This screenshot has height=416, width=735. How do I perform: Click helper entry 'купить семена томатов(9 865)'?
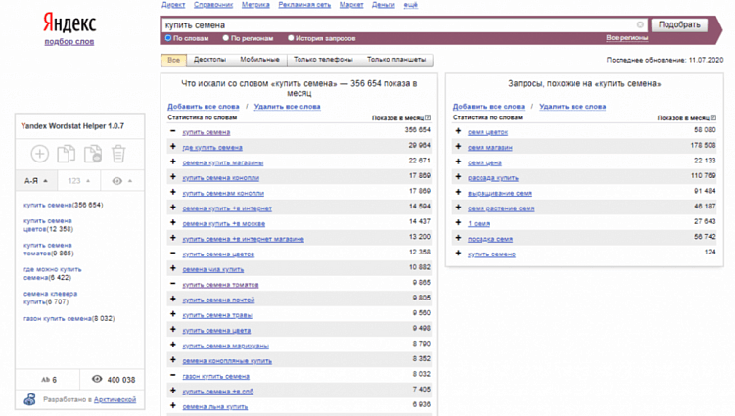pos(49,249)
